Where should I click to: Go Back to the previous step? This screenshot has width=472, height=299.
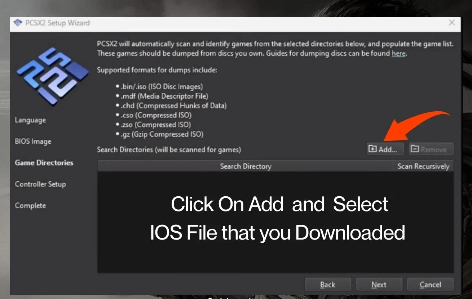327,285
